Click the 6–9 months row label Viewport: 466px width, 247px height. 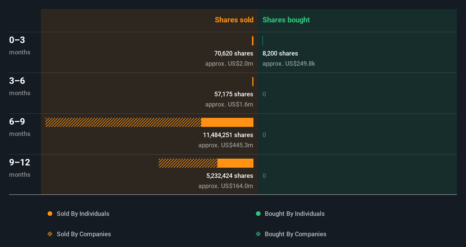point(20,127)
